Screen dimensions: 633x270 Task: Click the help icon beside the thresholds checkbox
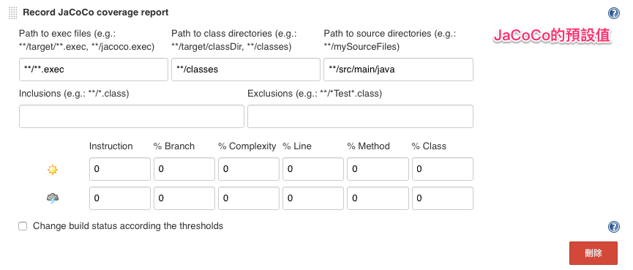(x=614, y=227)
